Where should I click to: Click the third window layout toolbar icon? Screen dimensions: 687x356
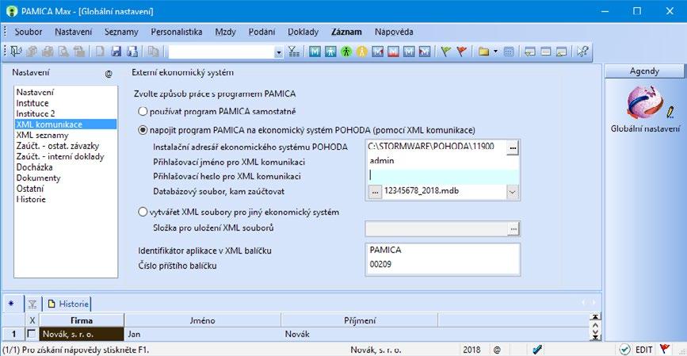tap(562, 52)
